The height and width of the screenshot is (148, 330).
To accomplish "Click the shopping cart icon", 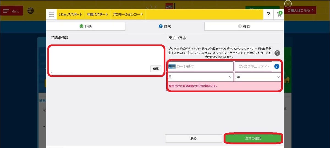I will [279, 15].
